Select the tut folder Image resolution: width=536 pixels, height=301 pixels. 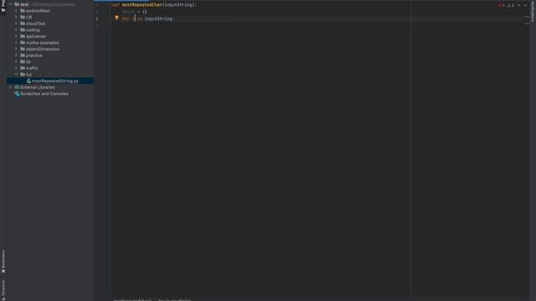click(28, 74)
